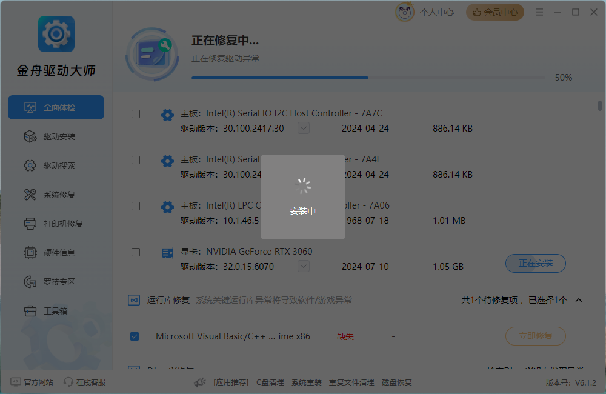The image size is (606, 394).
Task: Click the 系统修复 wrench icon
Action: click(30, 195)
